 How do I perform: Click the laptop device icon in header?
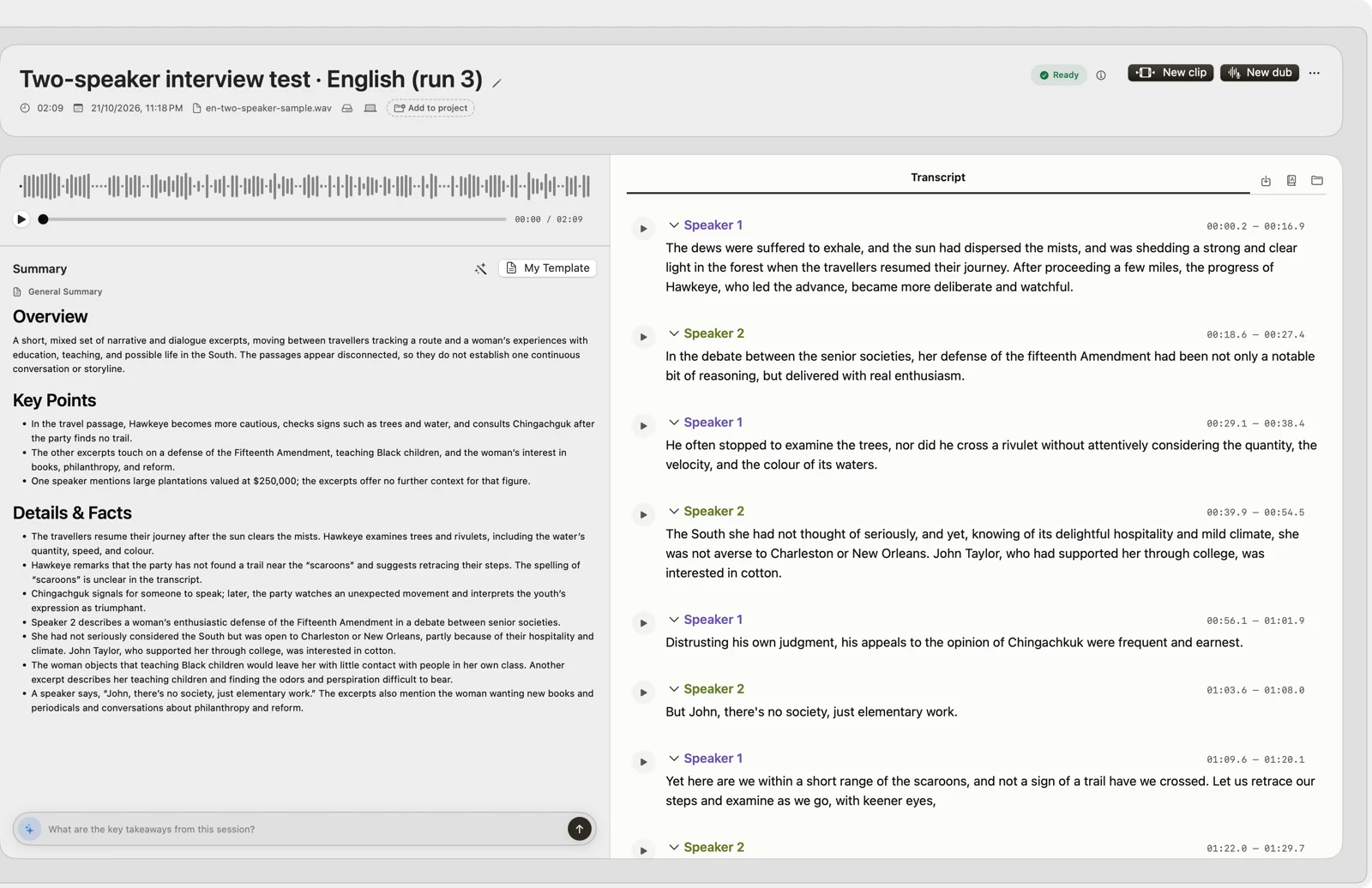click(370, 108)
